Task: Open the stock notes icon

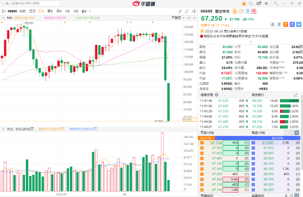Action: [280, 24]
